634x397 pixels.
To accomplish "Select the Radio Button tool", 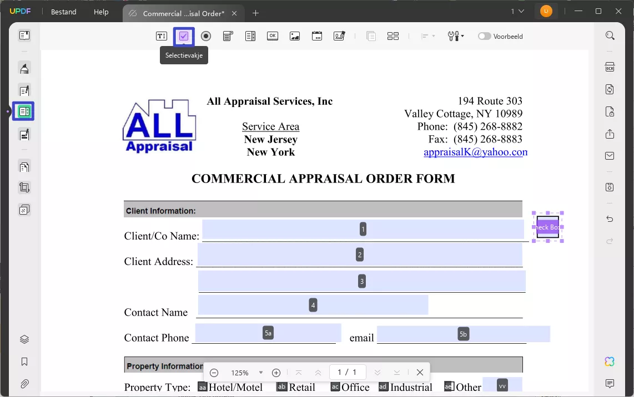I will click(206, 37).
